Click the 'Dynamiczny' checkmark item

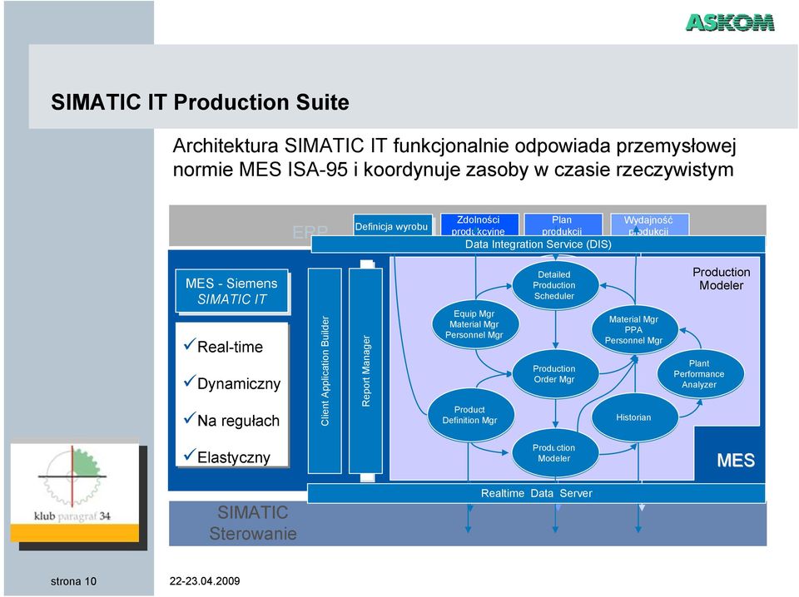pyautogui.click(x=232, y=382)
